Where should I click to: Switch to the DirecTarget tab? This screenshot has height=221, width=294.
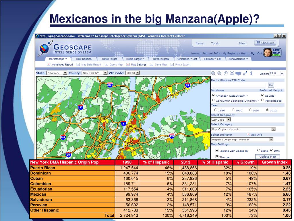click(161, 59)
